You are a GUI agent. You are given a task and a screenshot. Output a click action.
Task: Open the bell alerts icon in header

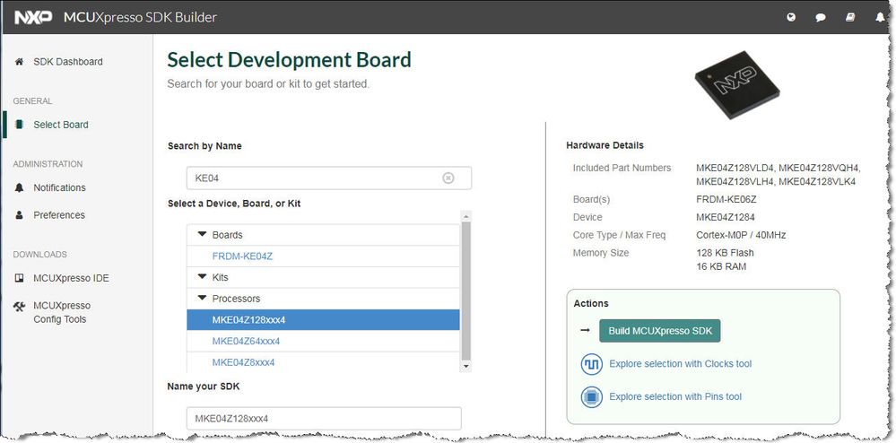pyautogui.click(x=880, y=18)
